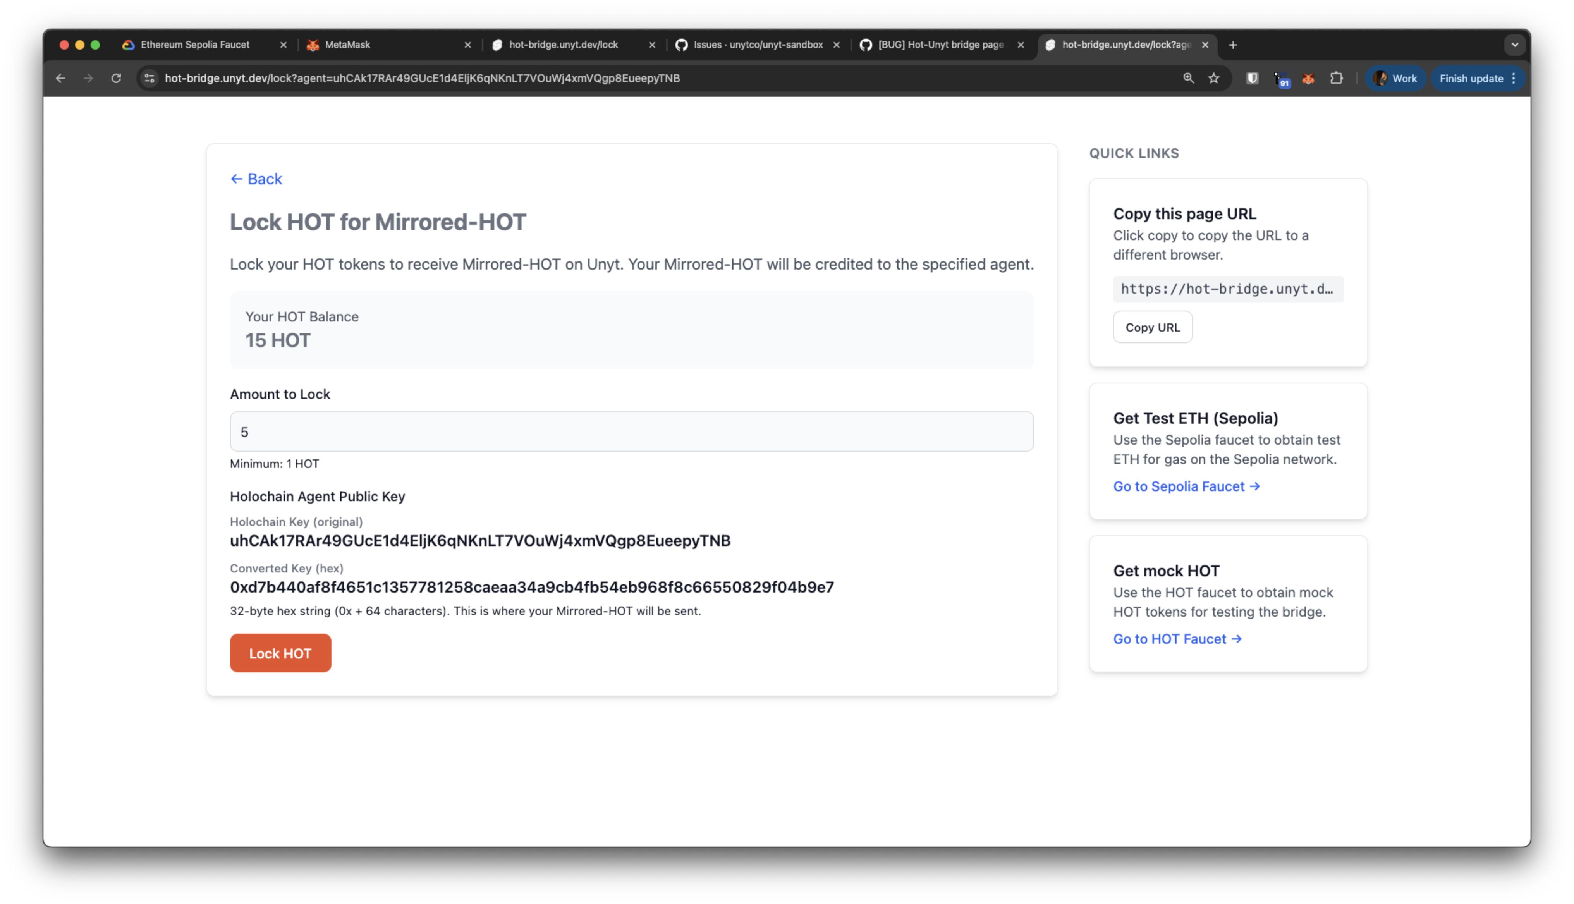
Task: Follow the Go to Sepolia Faucet link
Action: pyautogui.click(x=1186, y=486)
